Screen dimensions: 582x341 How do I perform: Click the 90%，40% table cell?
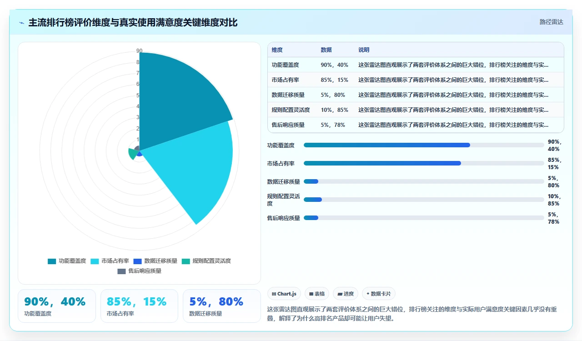click(334, 65)
